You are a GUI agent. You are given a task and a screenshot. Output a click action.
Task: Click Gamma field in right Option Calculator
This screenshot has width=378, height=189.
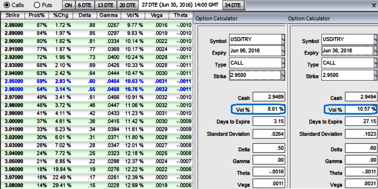[361, 159]
